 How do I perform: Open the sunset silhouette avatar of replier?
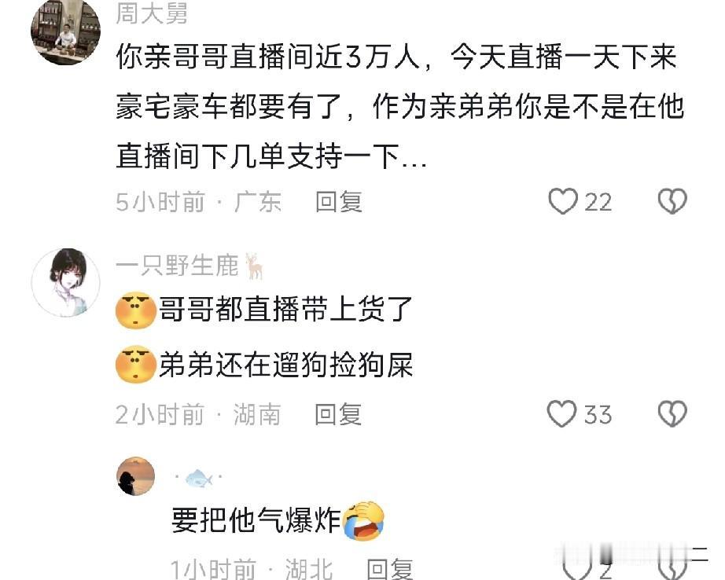[x=135, y=476]
